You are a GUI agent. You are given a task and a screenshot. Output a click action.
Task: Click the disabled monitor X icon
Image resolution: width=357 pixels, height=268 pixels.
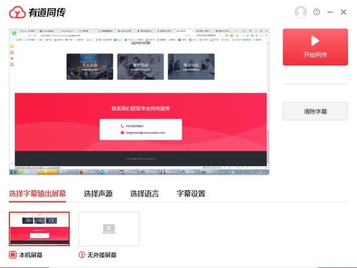109,228
